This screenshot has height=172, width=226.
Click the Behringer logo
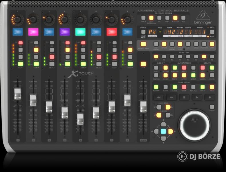tap(203, 17)
